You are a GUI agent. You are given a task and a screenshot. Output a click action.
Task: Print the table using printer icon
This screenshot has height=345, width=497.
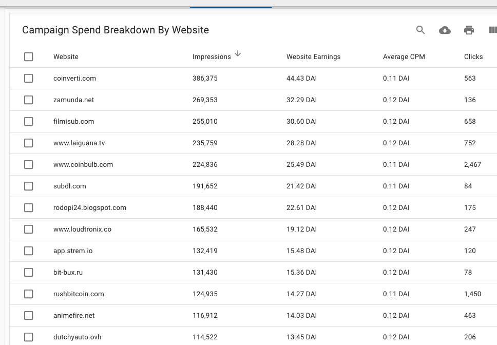469,30
